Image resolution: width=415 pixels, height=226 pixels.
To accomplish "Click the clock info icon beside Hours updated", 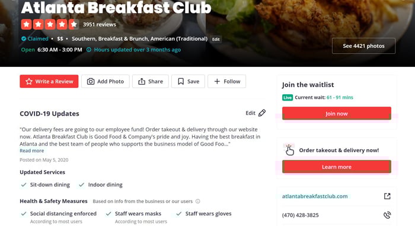I will 89,50.
